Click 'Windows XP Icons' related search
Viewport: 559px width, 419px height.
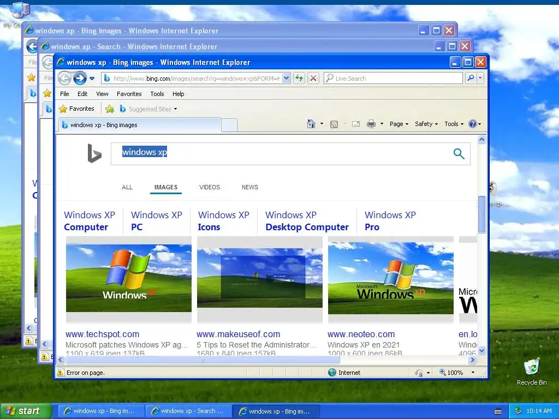[223, 221]
